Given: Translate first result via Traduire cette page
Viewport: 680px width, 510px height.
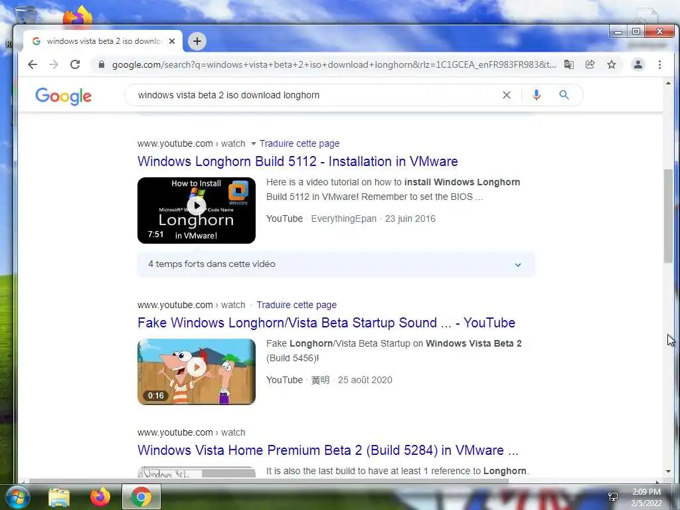Looking at the screenshot, I should (299, 143).
